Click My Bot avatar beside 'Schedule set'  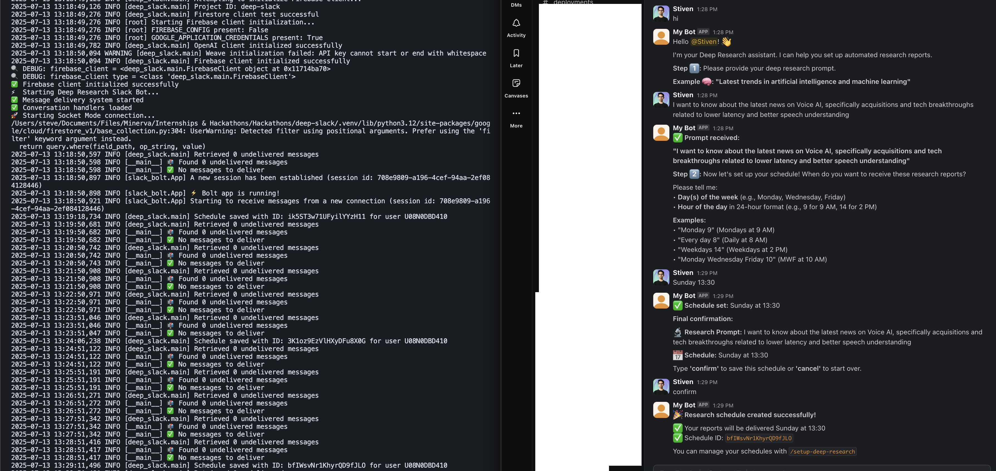pos(661,300)
